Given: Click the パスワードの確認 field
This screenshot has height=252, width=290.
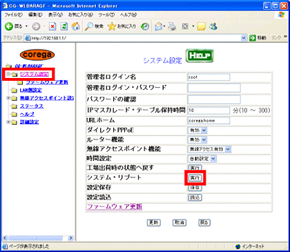Looking at the screenshot, I should [x=214, y=99].
